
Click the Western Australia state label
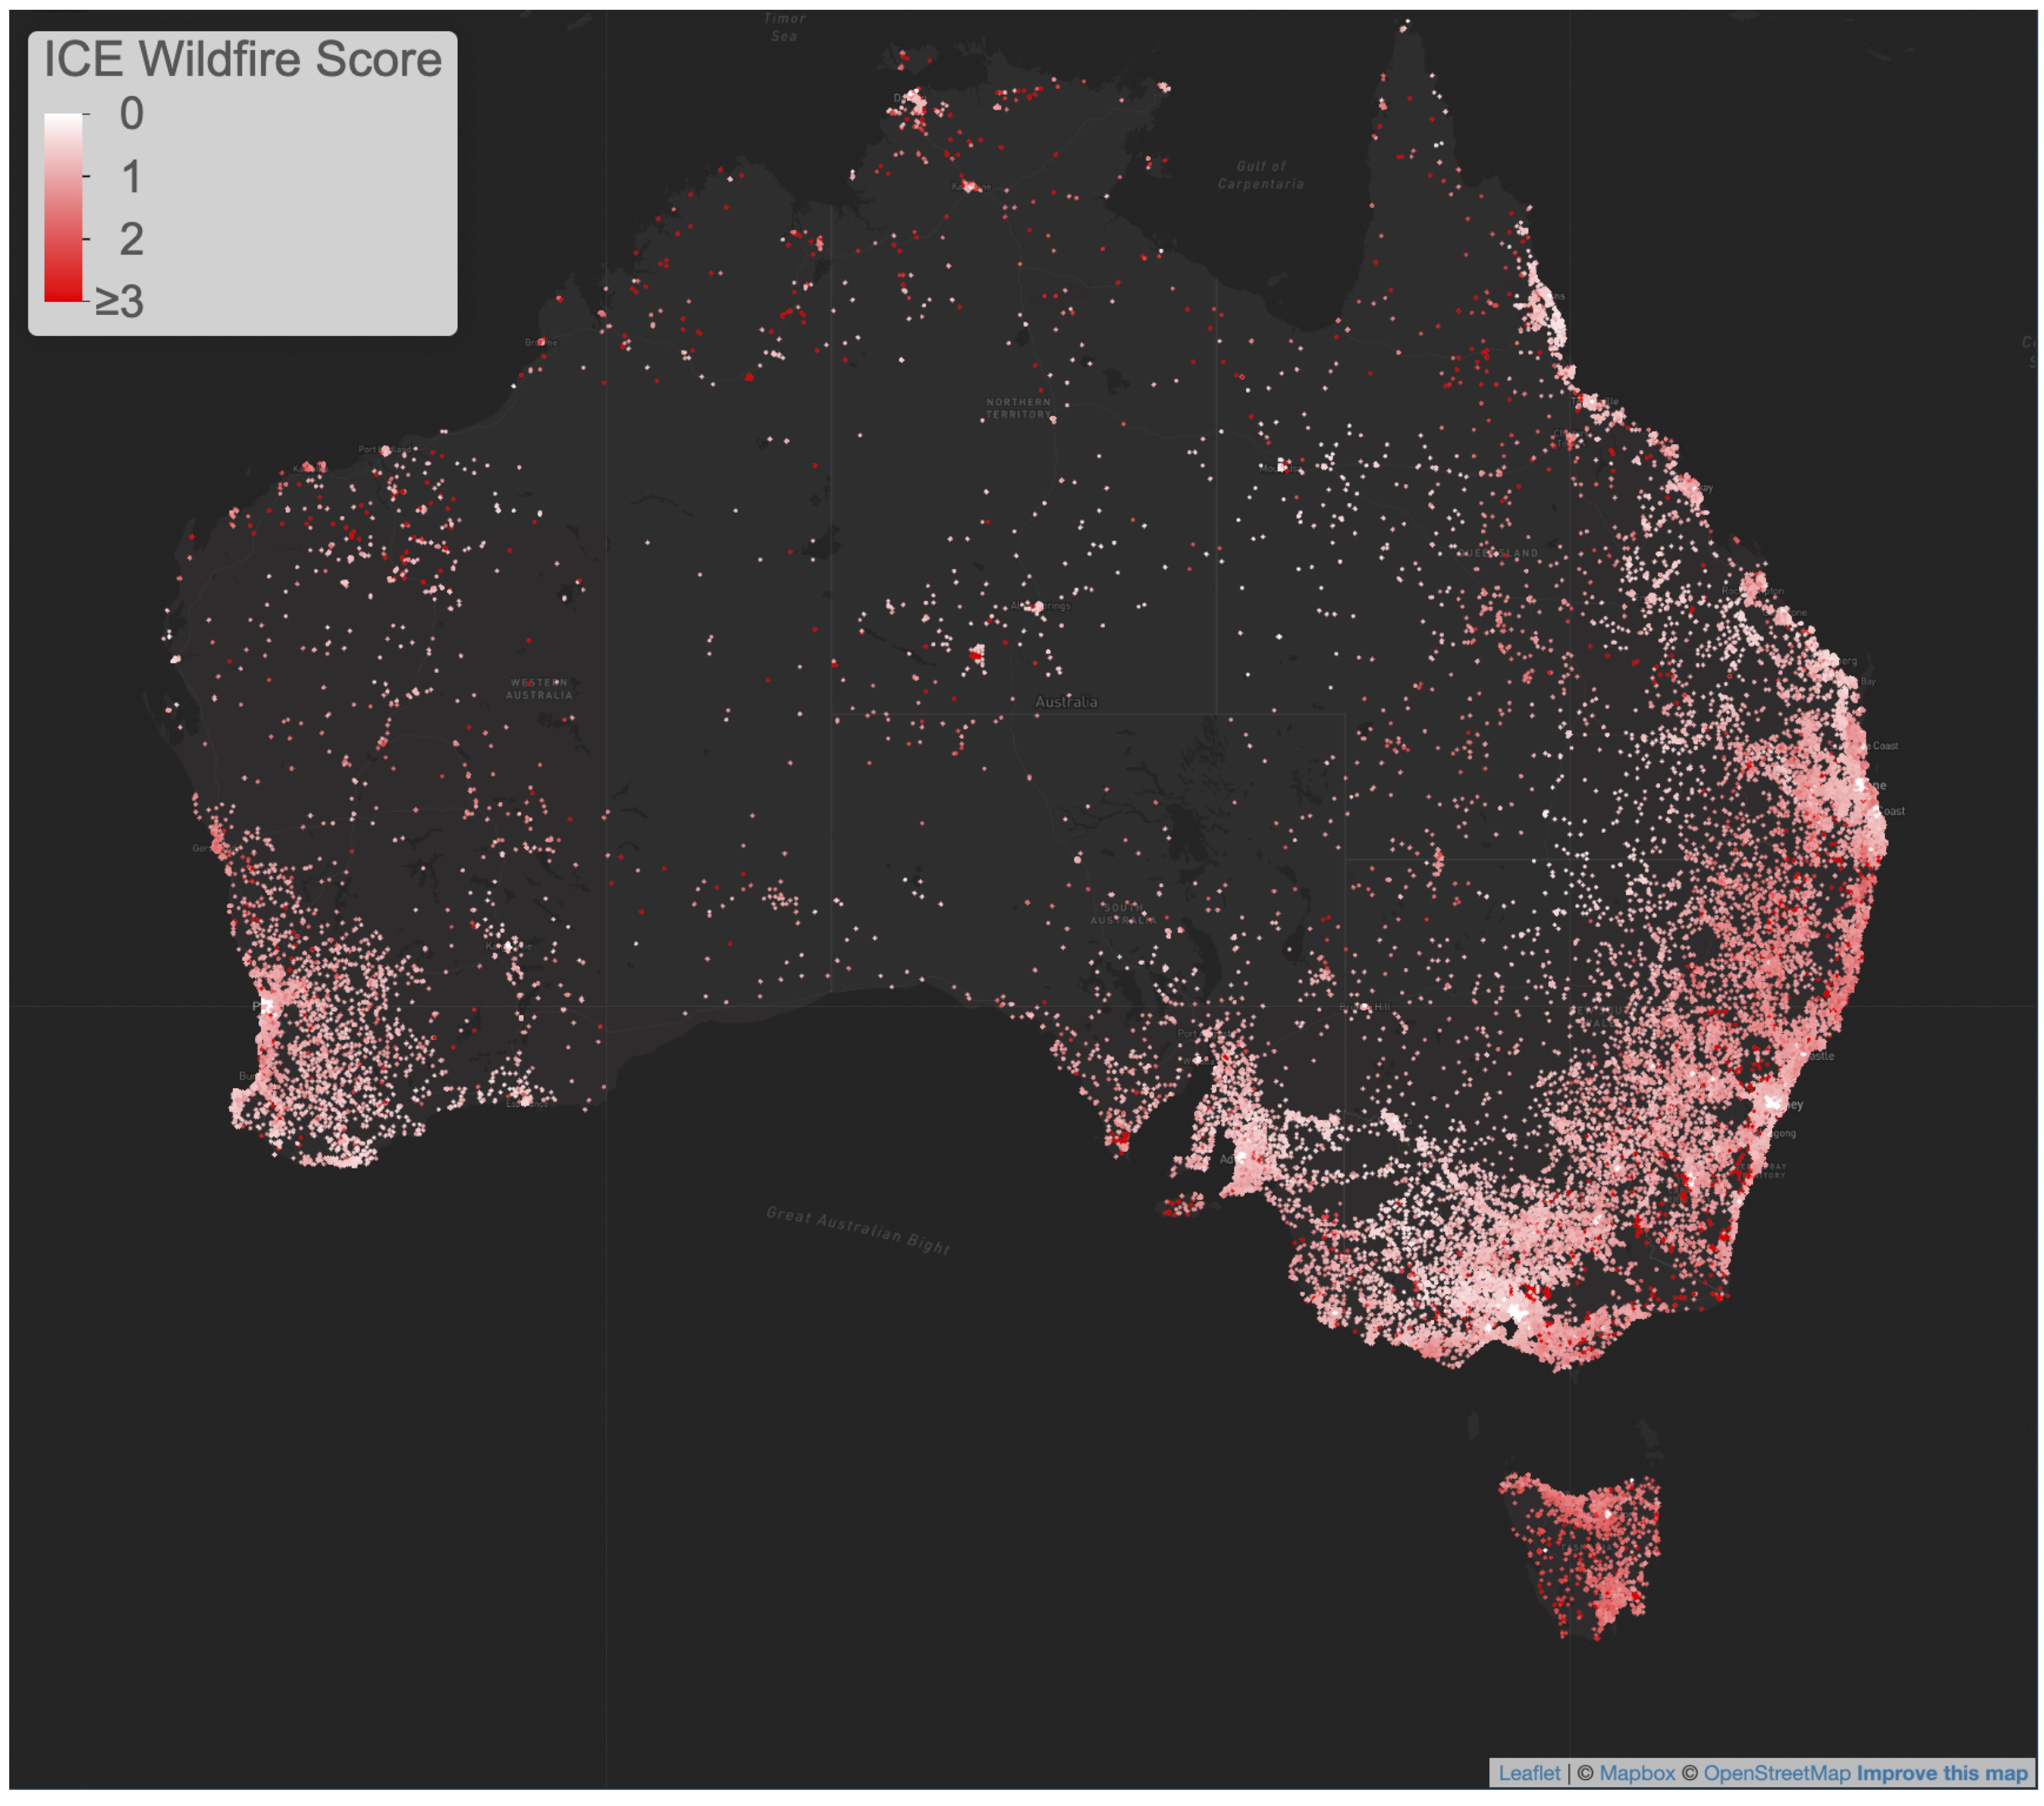pos(539,689)
